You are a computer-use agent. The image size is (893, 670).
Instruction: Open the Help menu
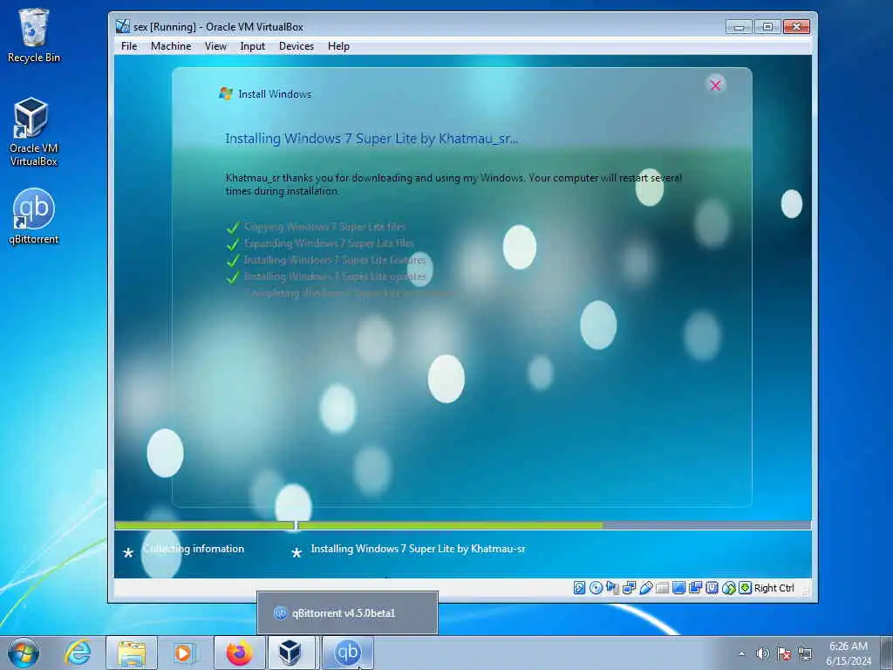(338, 46)
